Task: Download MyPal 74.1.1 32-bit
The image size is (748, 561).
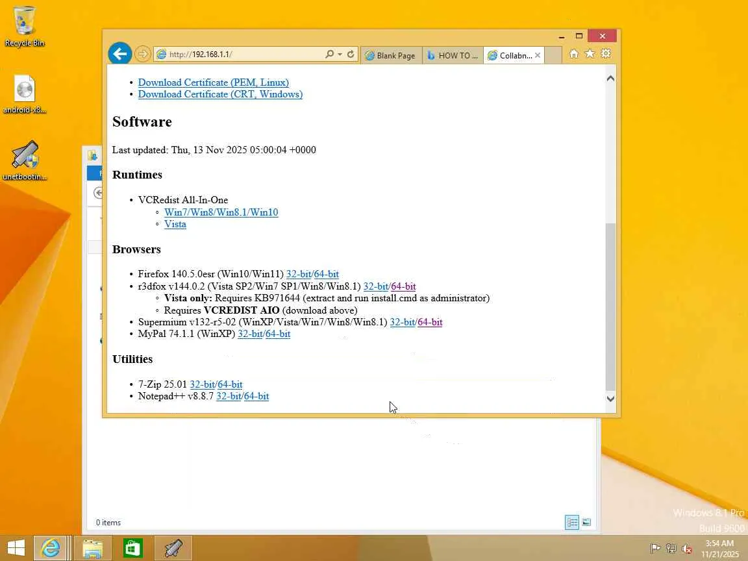Action: pyautogui.click(x=250, y=334)
